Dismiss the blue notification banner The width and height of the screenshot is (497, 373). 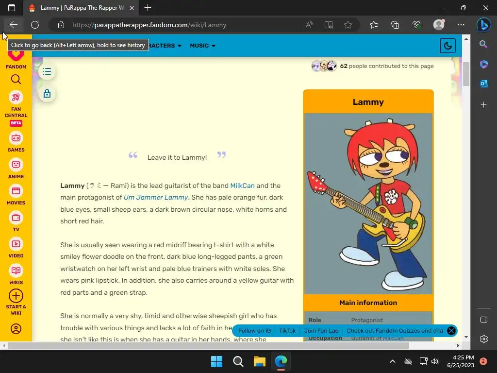pyautogui.click(x=451, y=331)
